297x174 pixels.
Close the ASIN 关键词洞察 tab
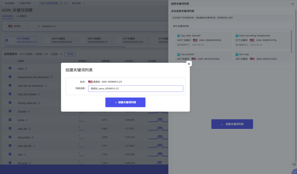(65, 3)
